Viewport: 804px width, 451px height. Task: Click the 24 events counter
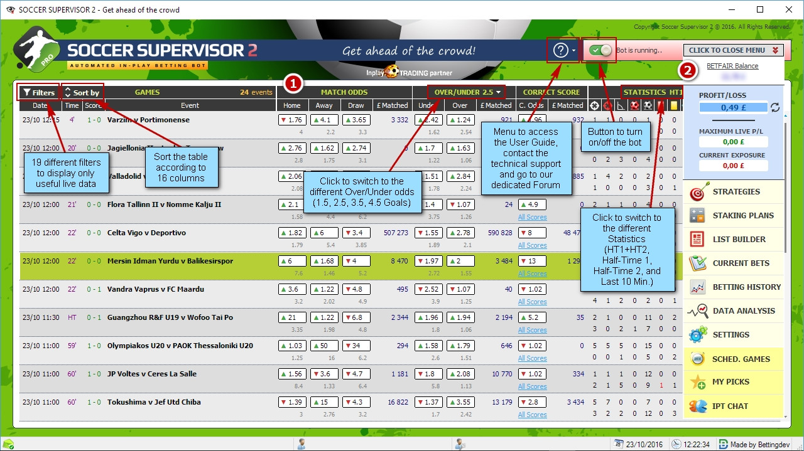click(x=256, y=92)
